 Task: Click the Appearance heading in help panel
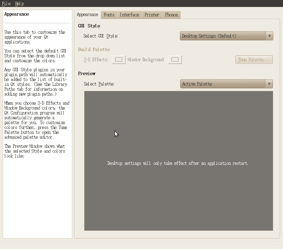(x=17, y=14)
